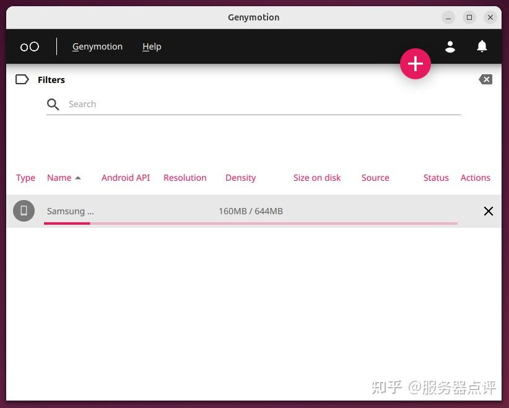Toggle the Name column sort direction
Screen dimensions: 509x408
[x=59, y=178]
